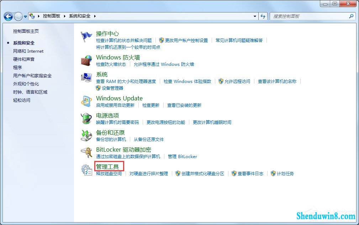The image size is (359, 225).
Task: Select 时钟、语言和区域 in sidebar
Action: point(30,92)
